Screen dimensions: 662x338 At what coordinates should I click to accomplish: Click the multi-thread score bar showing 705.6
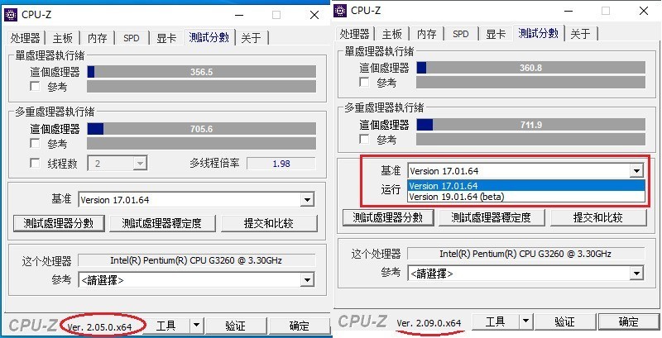201,129
